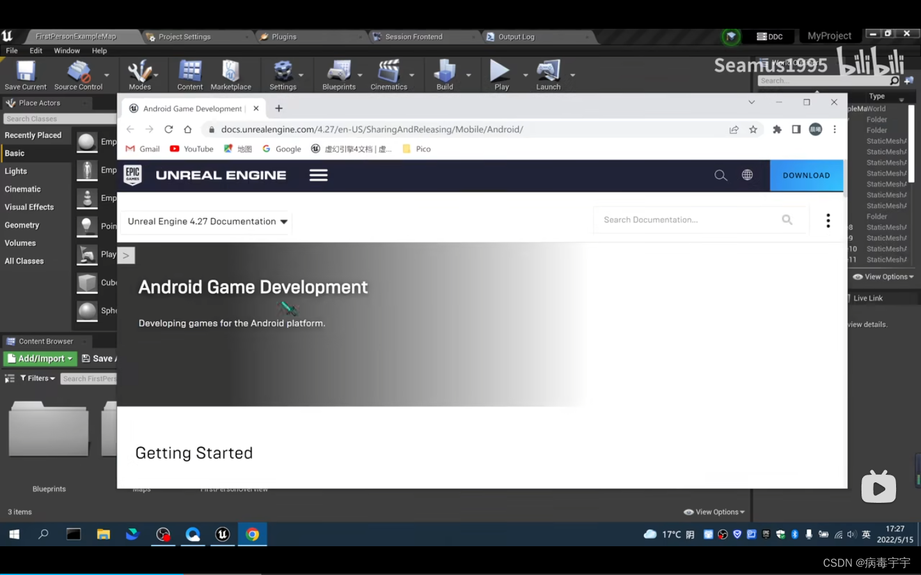Close the Android Game Development tab
This screenshot has width=921, height=575.
[256, 109]
